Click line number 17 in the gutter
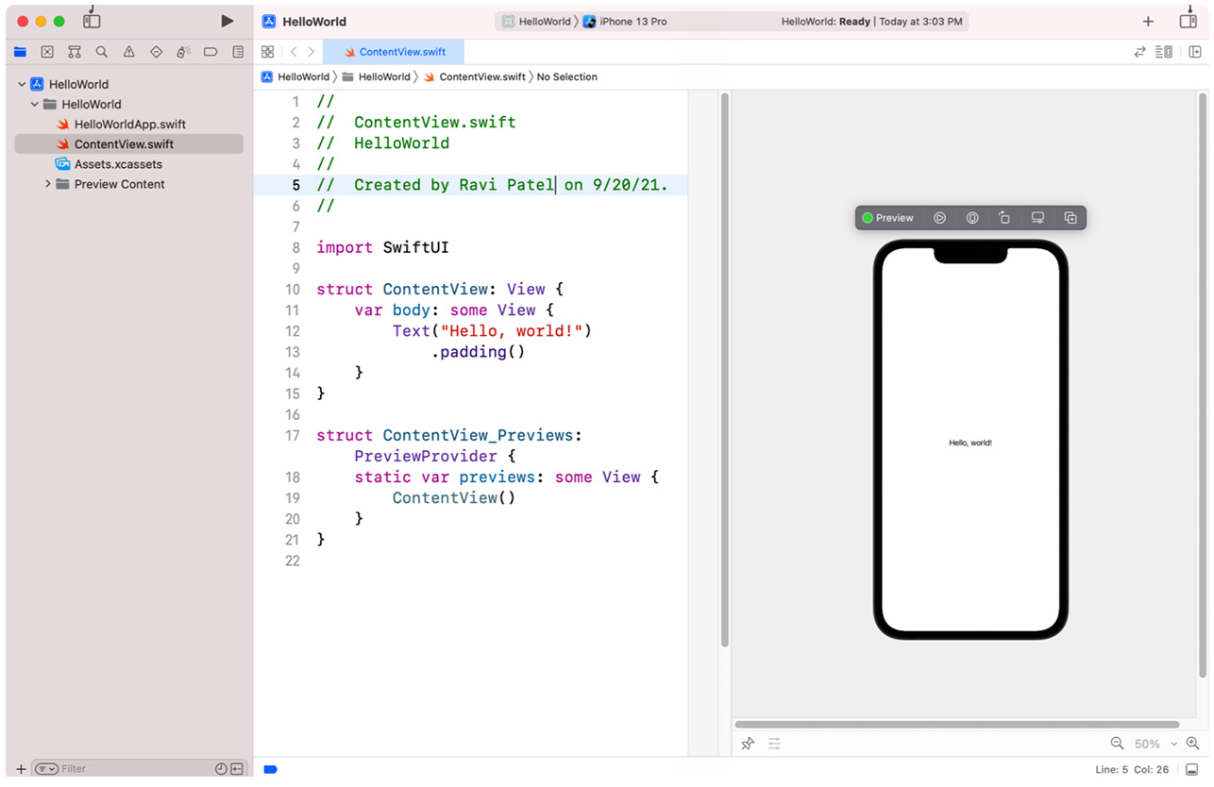The width and height of the screenshot is (1214, 787). pyautogui.click(x=292, y=435)
